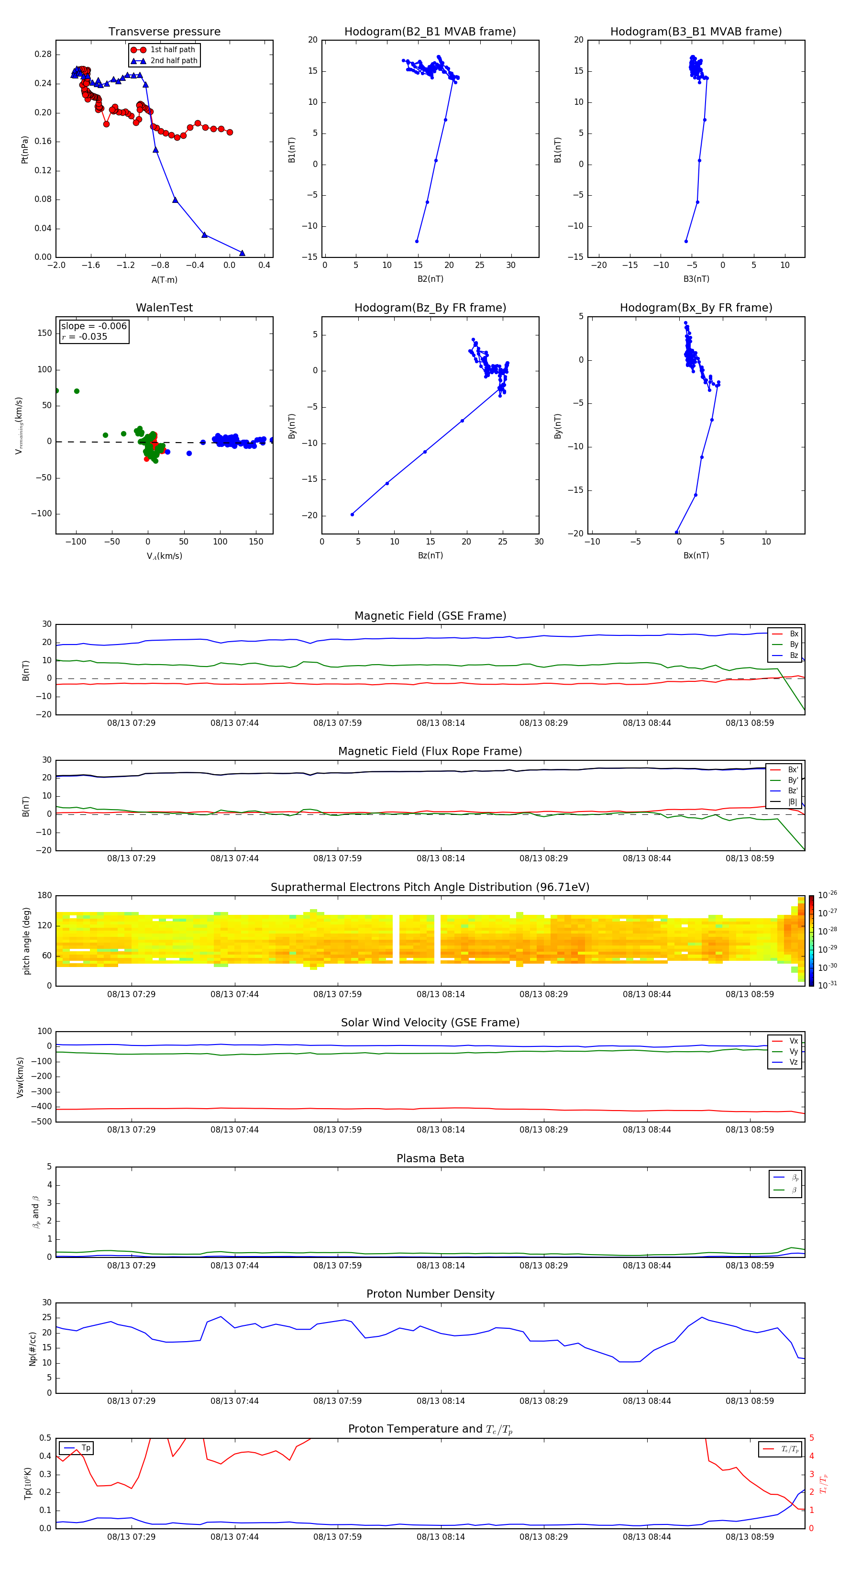Click the 'Magnetic Field (GSE Frame)' title
This screenshot has width=861, height=1579.
(430, 616)
